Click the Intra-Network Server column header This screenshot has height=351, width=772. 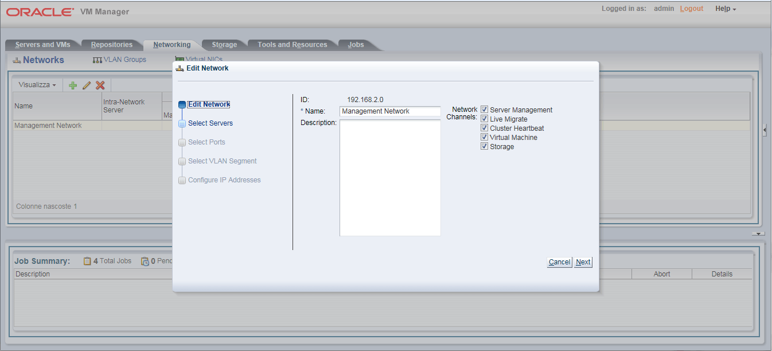click(x=132, y=106)
